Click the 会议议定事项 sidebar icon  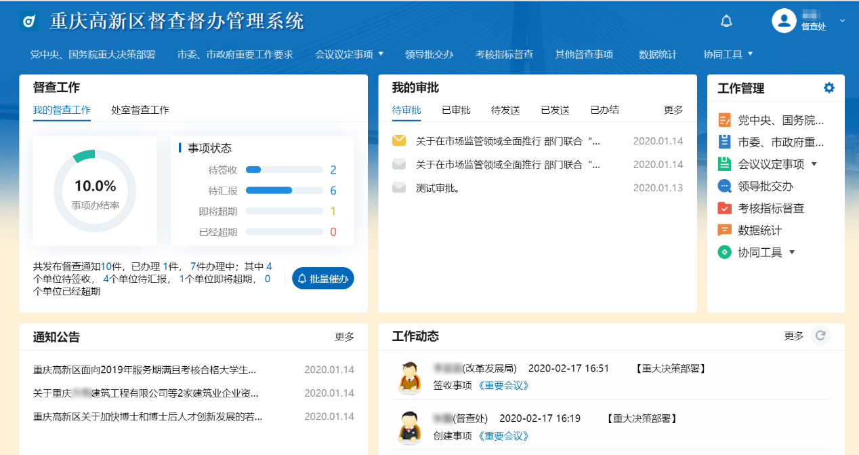(724, 164)
